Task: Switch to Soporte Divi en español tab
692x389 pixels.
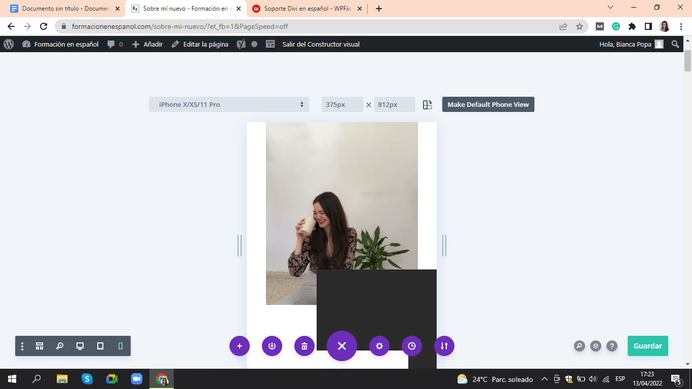Action: [x=306, y=9]
